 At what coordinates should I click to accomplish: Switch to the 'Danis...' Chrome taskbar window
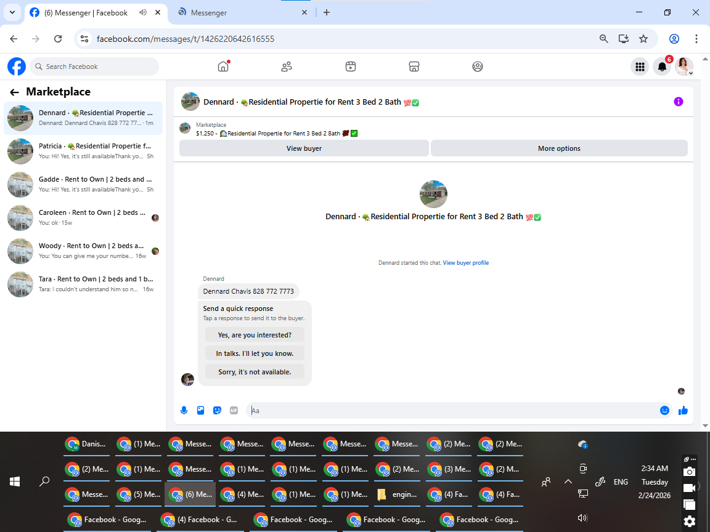pyautogui.click(x=86, y=444)
